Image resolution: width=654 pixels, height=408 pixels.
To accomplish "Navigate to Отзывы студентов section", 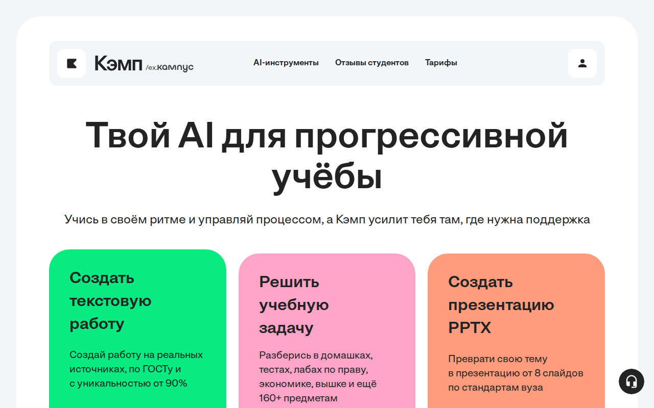I will click(x=371, y=62).
